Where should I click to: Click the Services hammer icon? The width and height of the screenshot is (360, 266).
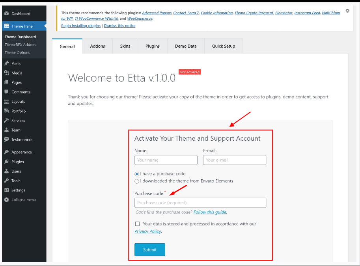point(6,121)
